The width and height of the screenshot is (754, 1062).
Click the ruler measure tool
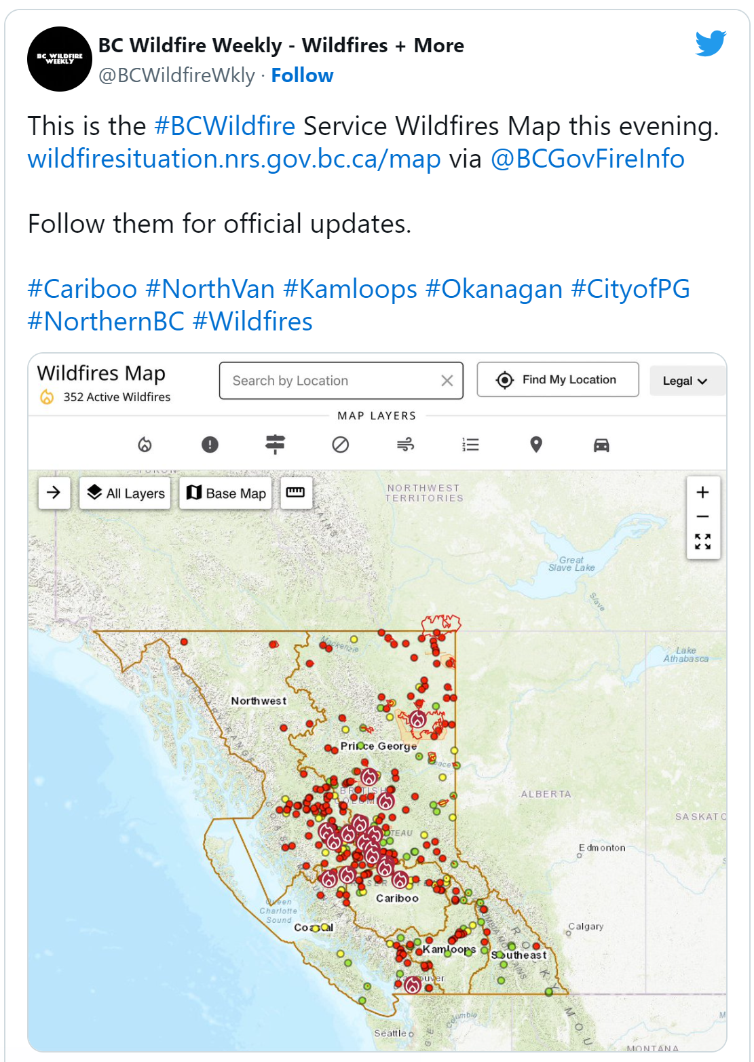pos(295,493)
